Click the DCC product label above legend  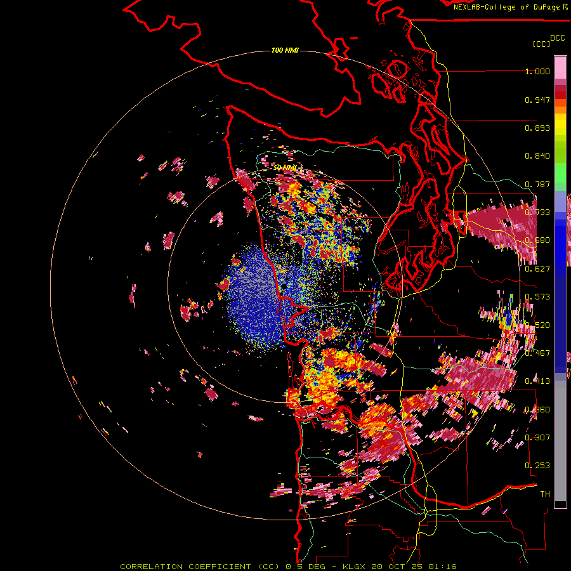557,38
